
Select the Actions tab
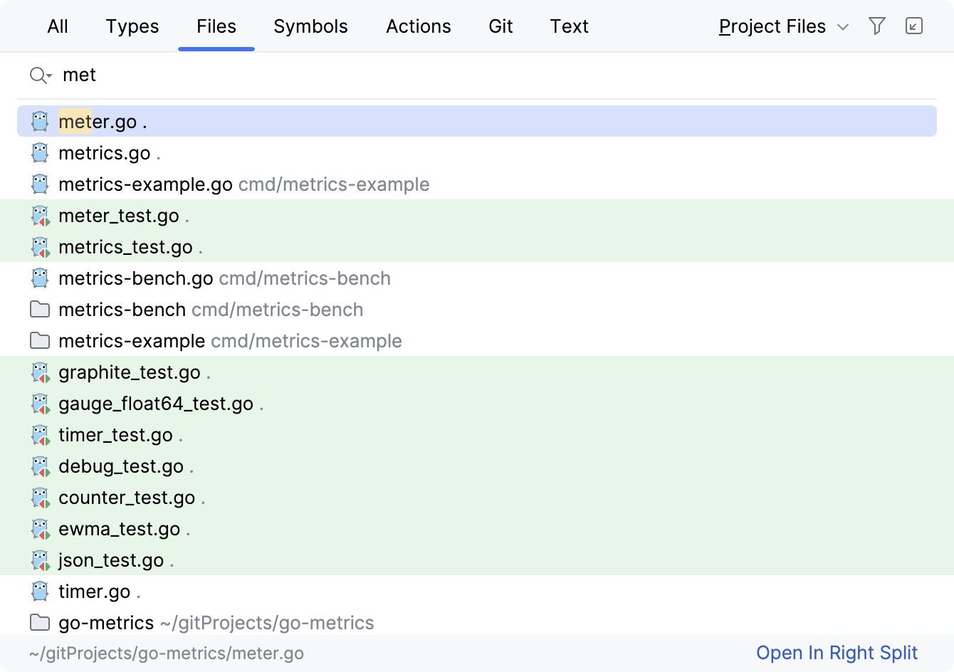click(418, 26)
